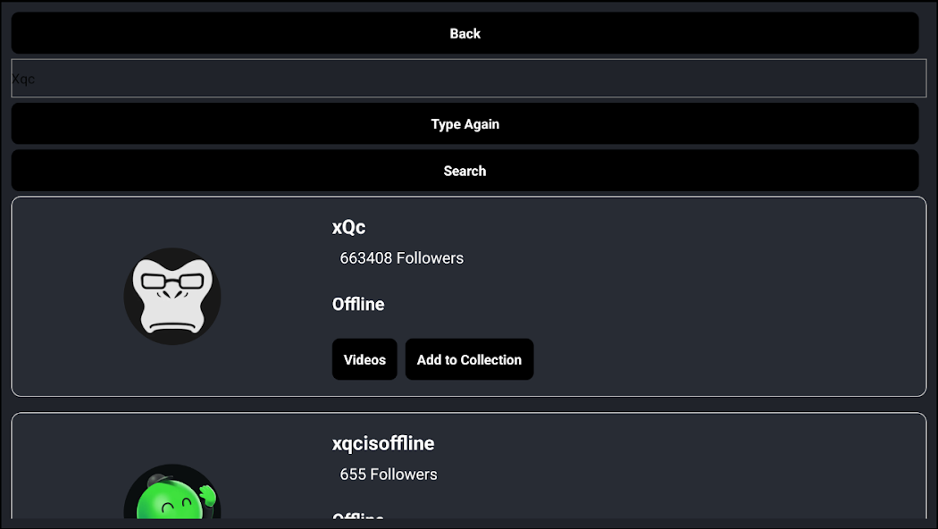
Task: Select the xQc channel name heading
Action: pyautogui.click(x=348, y=227)
